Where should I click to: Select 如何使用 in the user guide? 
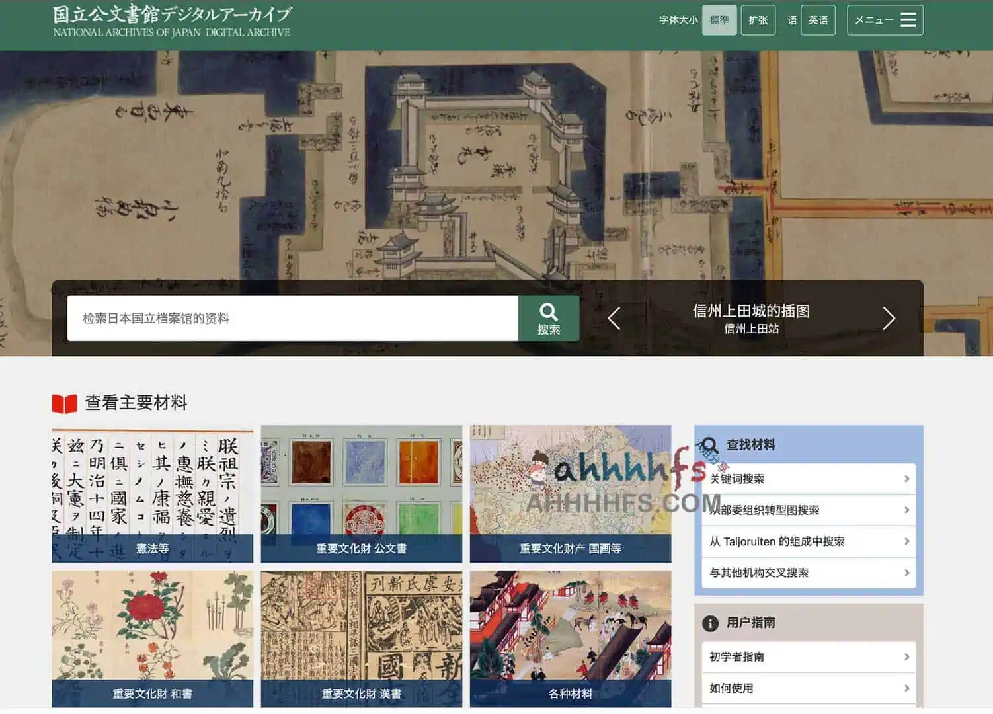pos(808,688)
